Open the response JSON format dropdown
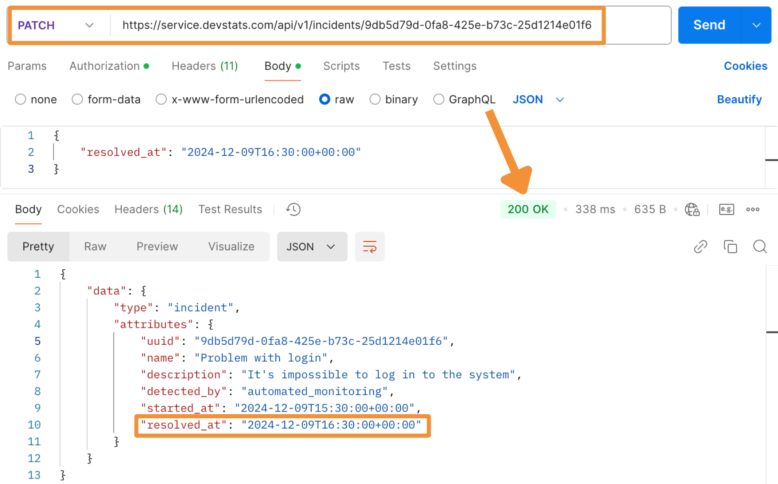This screenshot has height=484, width=778. [x=312, y=247]
